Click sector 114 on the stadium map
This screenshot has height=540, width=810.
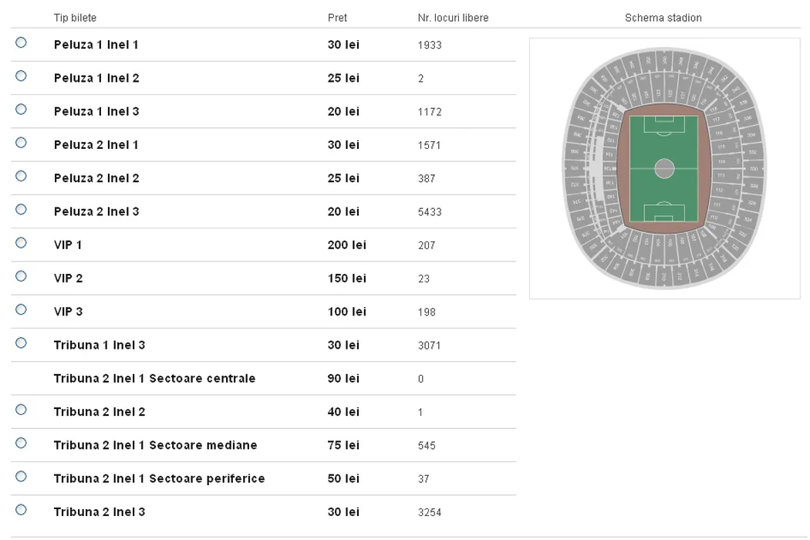click(721, 161)
